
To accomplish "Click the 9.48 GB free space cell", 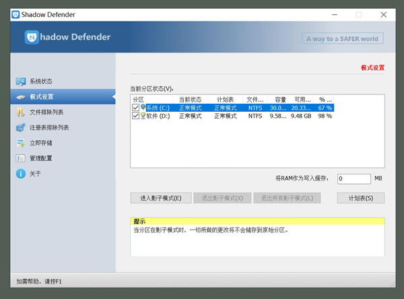I will [301, 116].
